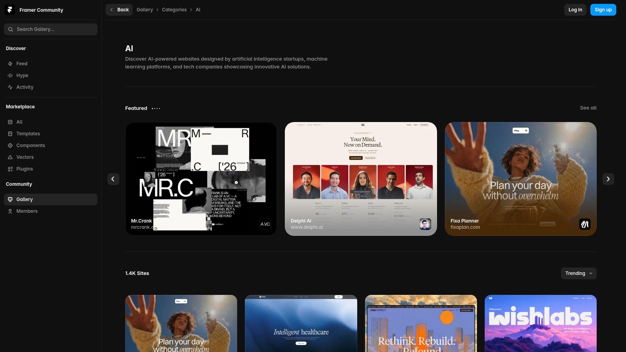The height and width of the screenshot is (352, 626).
Task: Open Categories breadcrumb link
Action: pyautogui.click(x=174, y=10)
